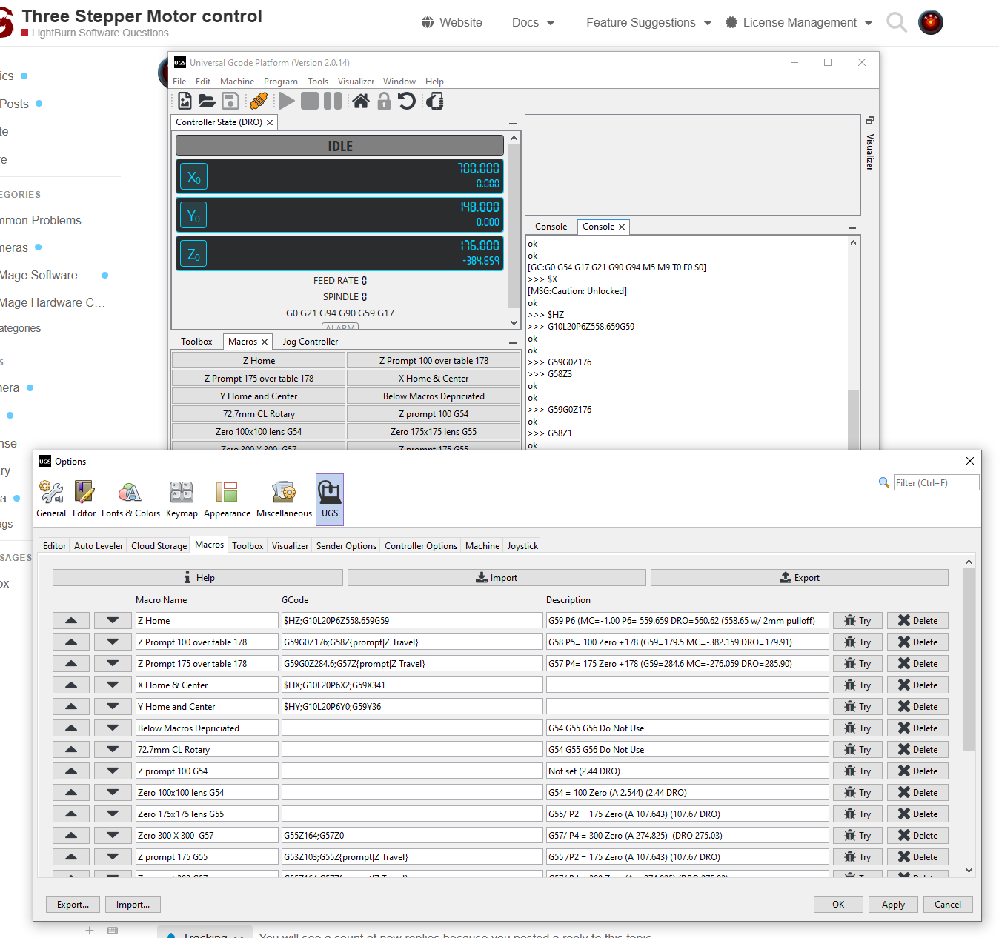Viewport: 999px width, 938px height.
Task: Click the forum search magnifier icon
Action: coord(897,23)
